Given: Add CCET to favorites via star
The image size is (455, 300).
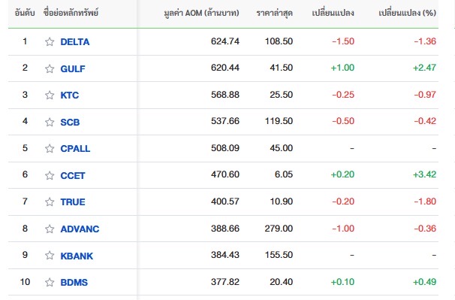Looking at the screenshot, I should [x=50, y=176].
